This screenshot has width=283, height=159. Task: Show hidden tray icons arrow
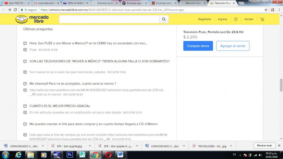[240, 155]
